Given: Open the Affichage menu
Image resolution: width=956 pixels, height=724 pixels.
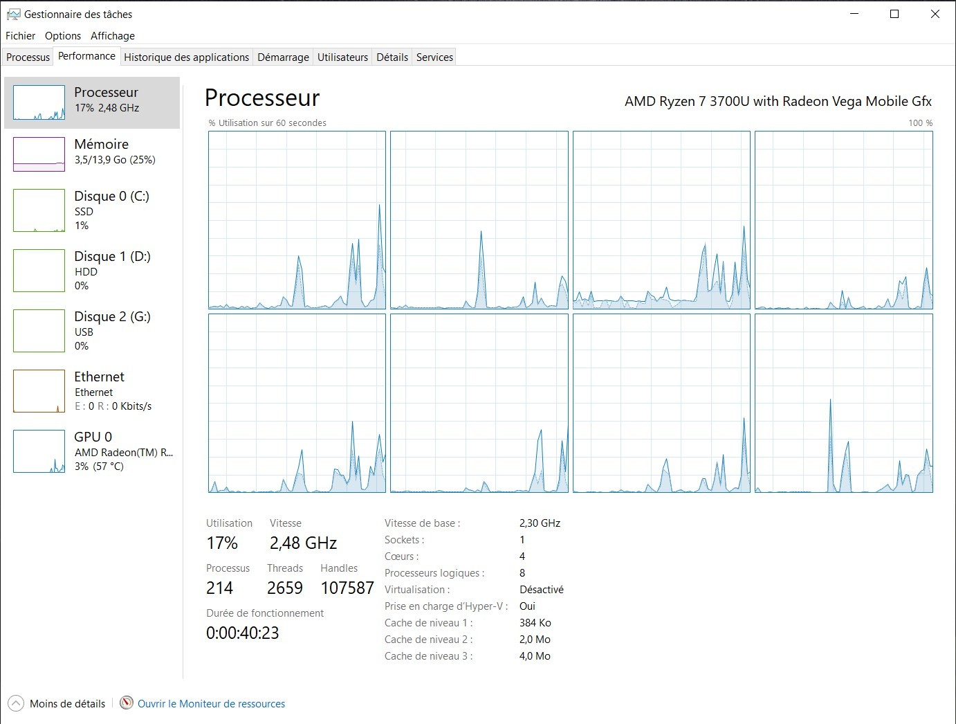Looking at the screenshot, I should point(113,36).
